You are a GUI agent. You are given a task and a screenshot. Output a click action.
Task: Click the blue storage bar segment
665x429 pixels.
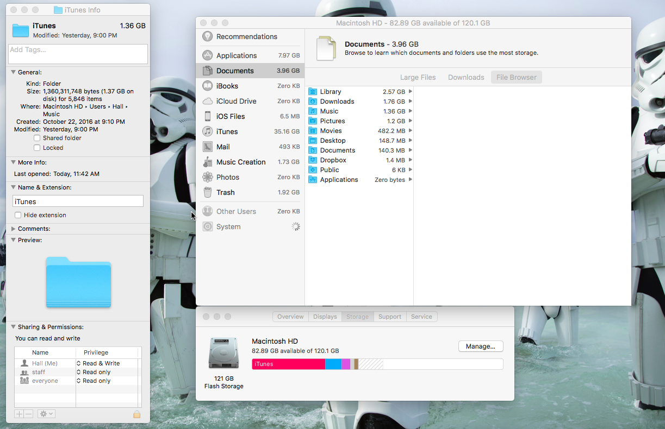(x=333, y=364)
